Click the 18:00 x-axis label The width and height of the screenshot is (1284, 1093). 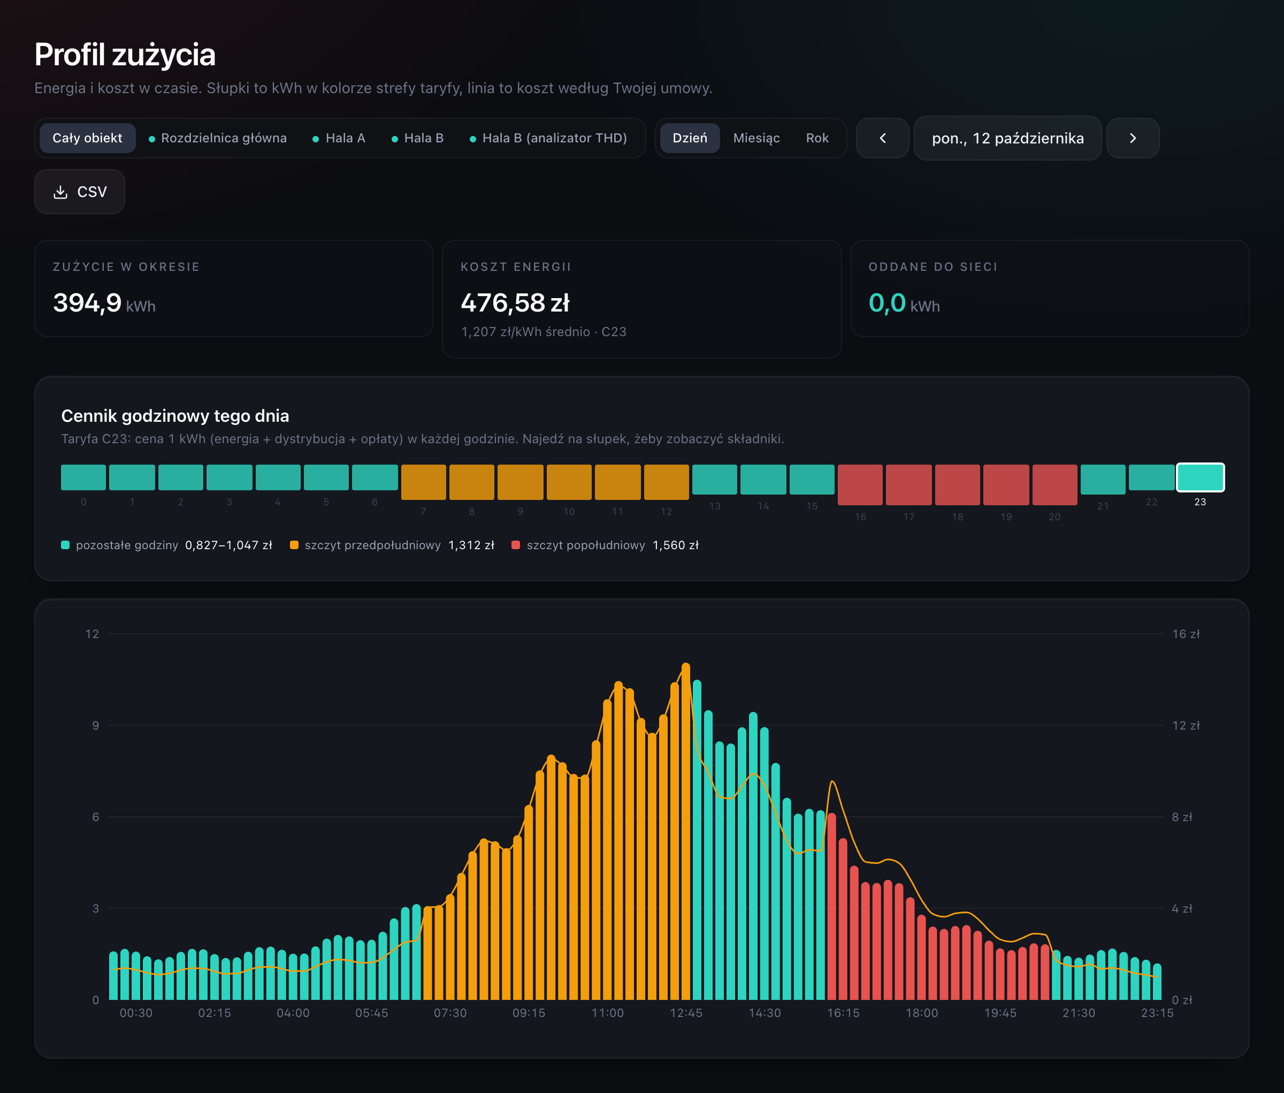[922, 1013]
